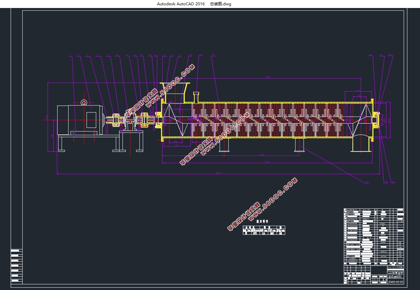Click parts list row JC400-00-12
Screen dimensions: 420x290
pos(374,210)
